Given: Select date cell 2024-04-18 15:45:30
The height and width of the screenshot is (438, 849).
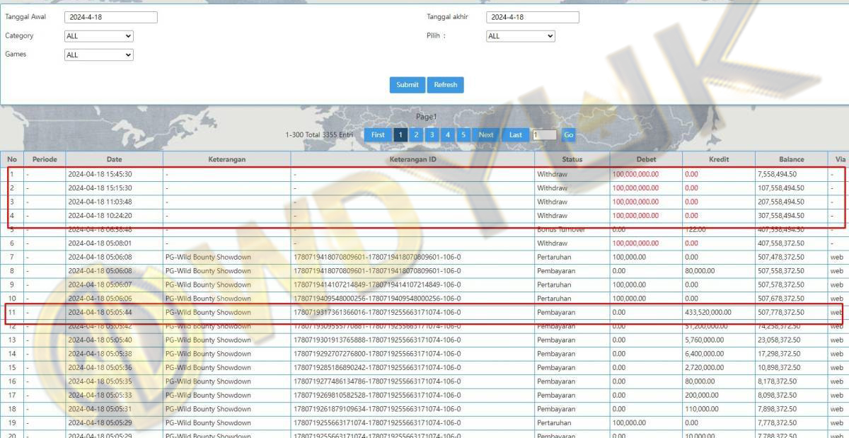Looking at the screenshot, I should pyautogui.click(x=100, y=174).
